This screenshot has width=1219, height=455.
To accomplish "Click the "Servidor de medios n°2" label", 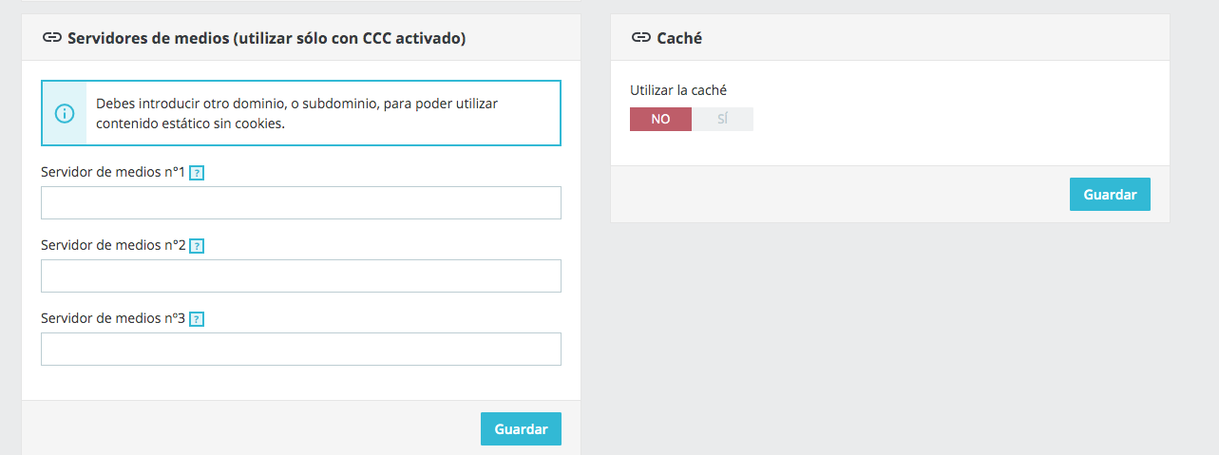I will click(x=112, y=245).
